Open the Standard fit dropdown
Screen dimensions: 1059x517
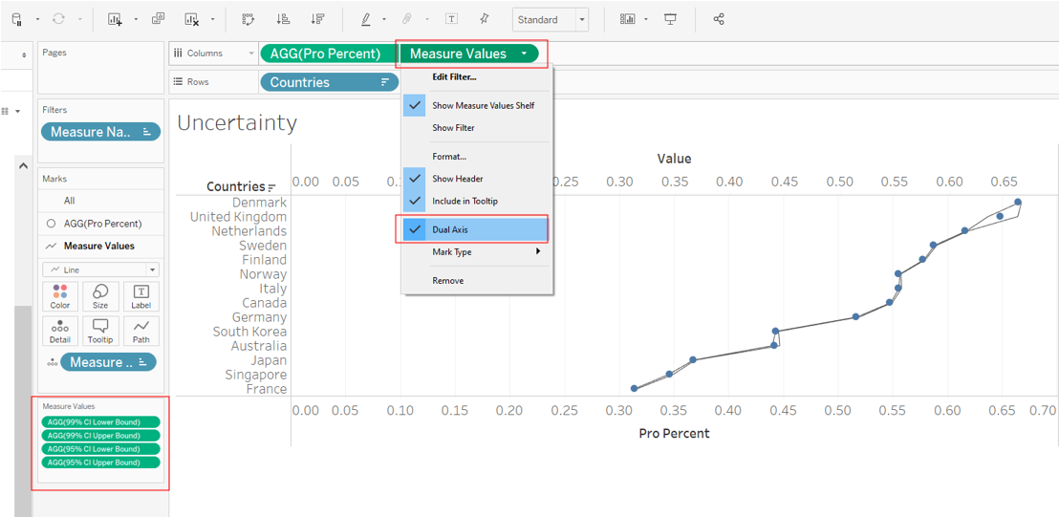click(x=551, y=19)
